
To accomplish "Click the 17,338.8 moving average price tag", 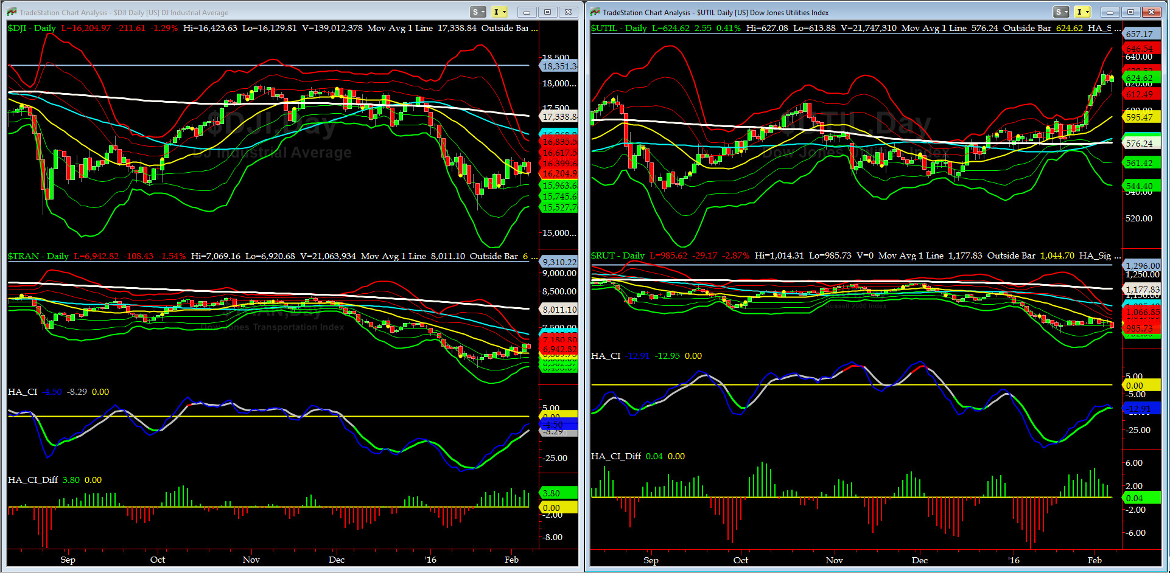I will [x=559, y=117].
